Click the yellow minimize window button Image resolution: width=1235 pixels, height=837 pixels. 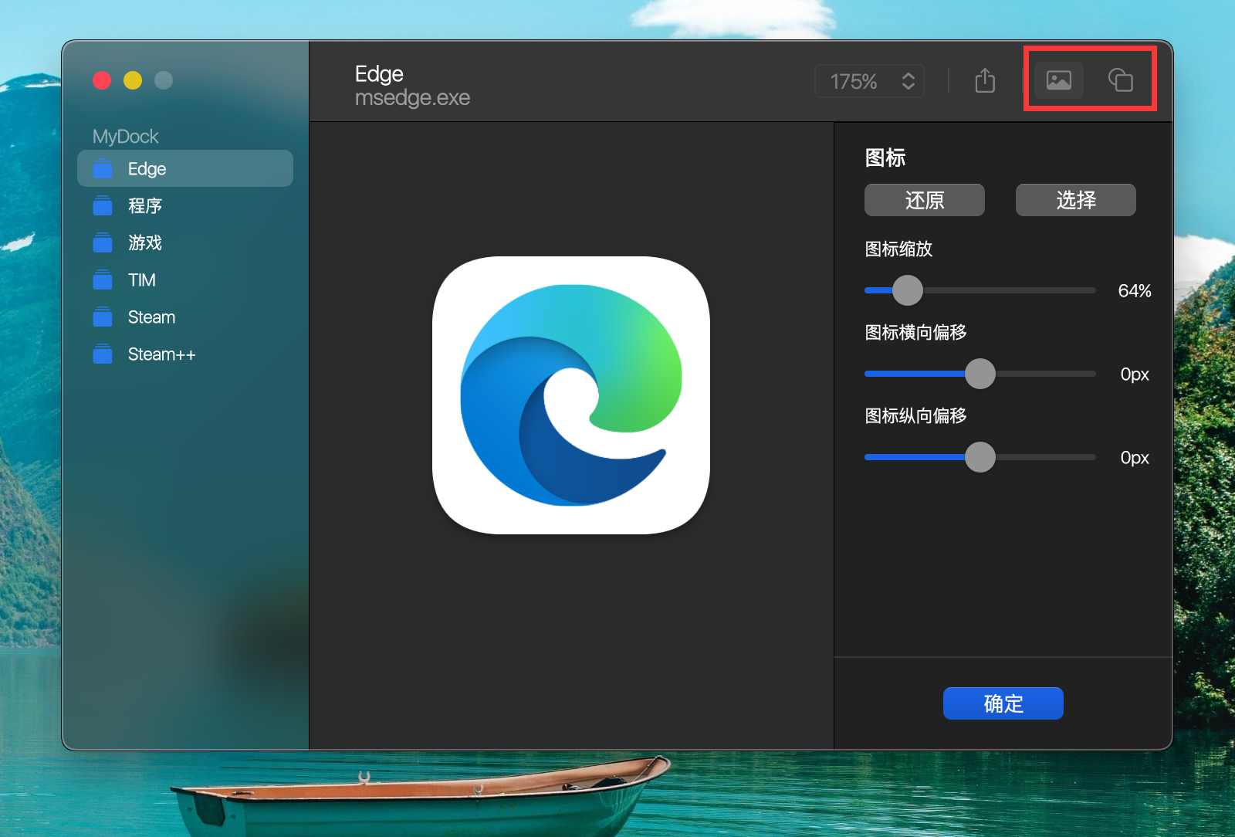tap(133, 80)
